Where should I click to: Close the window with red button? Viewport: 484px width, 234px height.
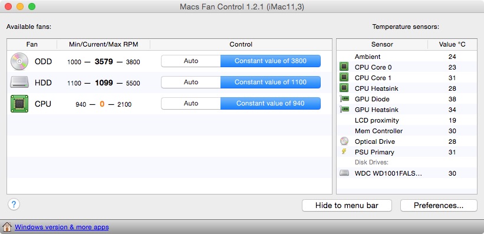click(x=8, y=6)
